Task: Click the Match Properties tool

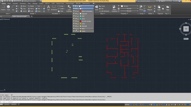Action: [114, 9]
